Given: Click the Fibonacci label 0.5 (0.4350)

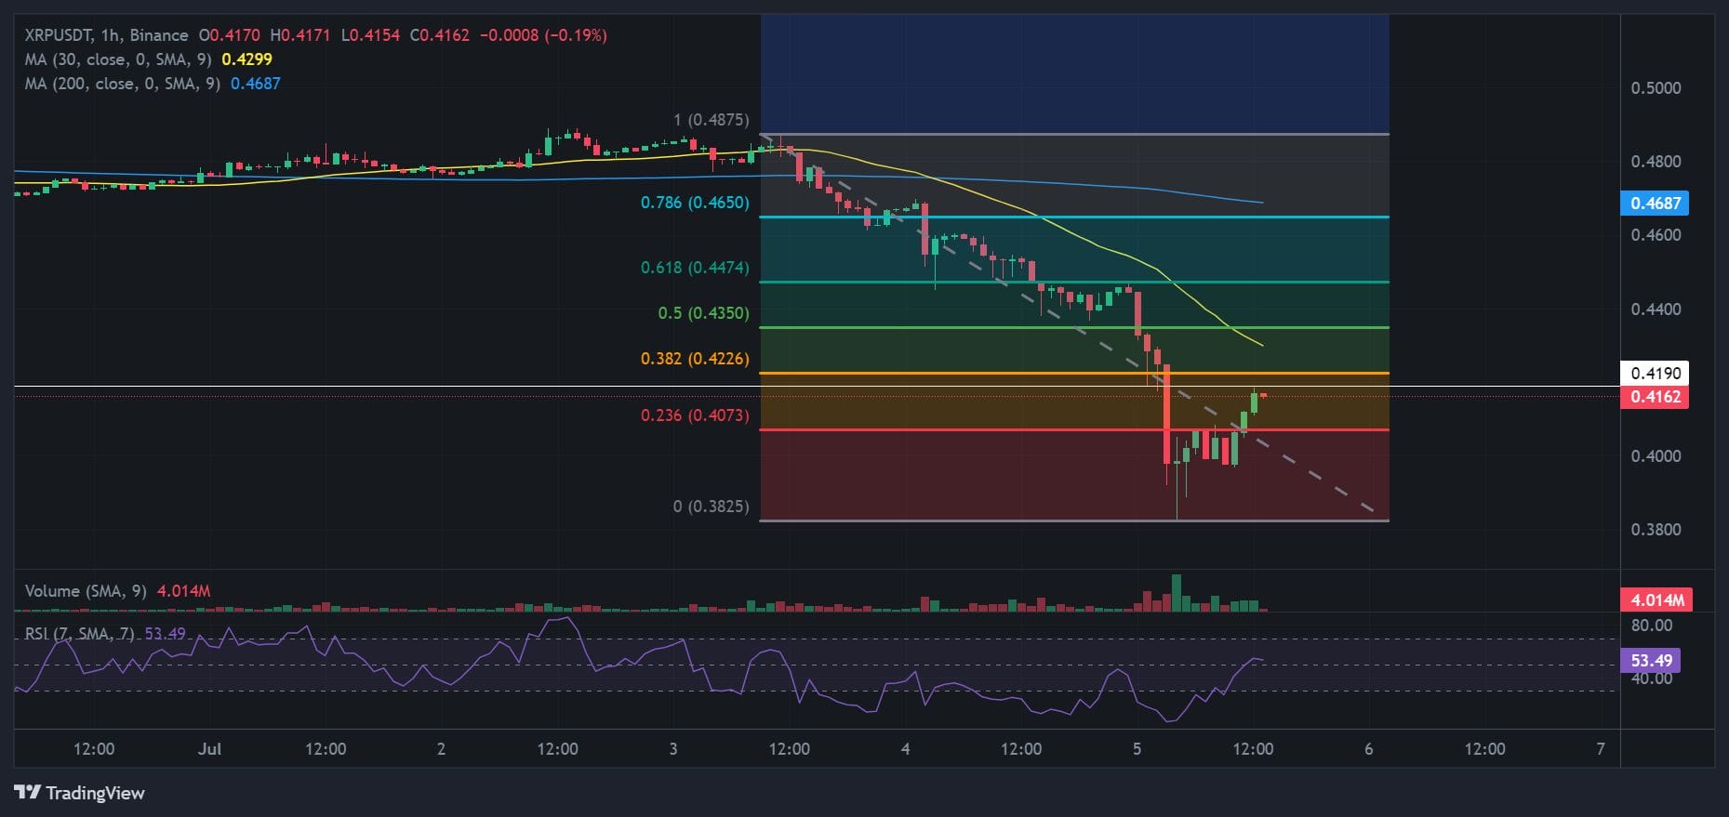Looking at the screenshot, I should click(x=703, y=313).
